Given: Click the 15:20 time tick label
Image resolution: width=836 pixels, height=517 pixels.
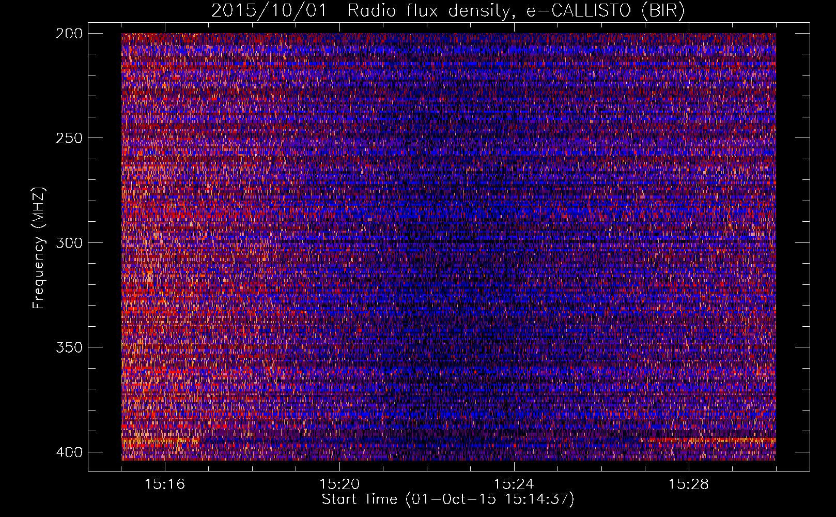Looking at the screenshot, I should coord(339,484).
